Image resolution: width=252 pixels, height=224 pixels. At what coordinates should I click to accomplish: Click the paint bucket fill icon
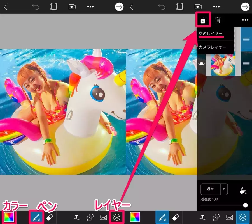pyautogui.click(x=242, y=191)
